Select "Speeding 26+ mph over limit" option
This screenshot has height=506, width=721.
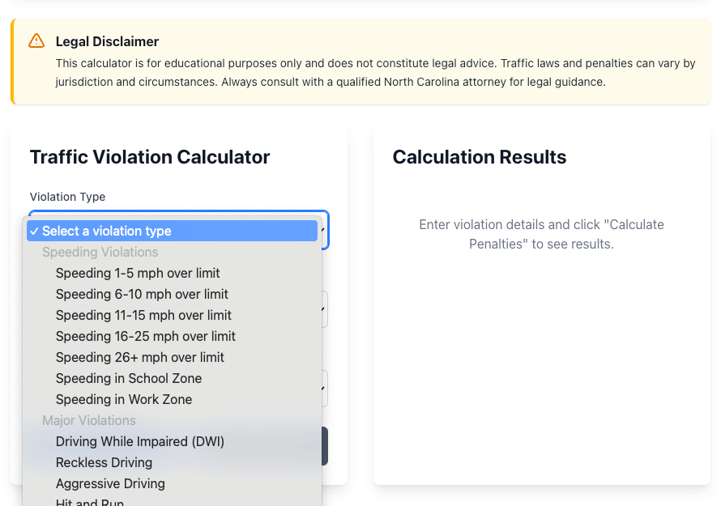point(139,357)
